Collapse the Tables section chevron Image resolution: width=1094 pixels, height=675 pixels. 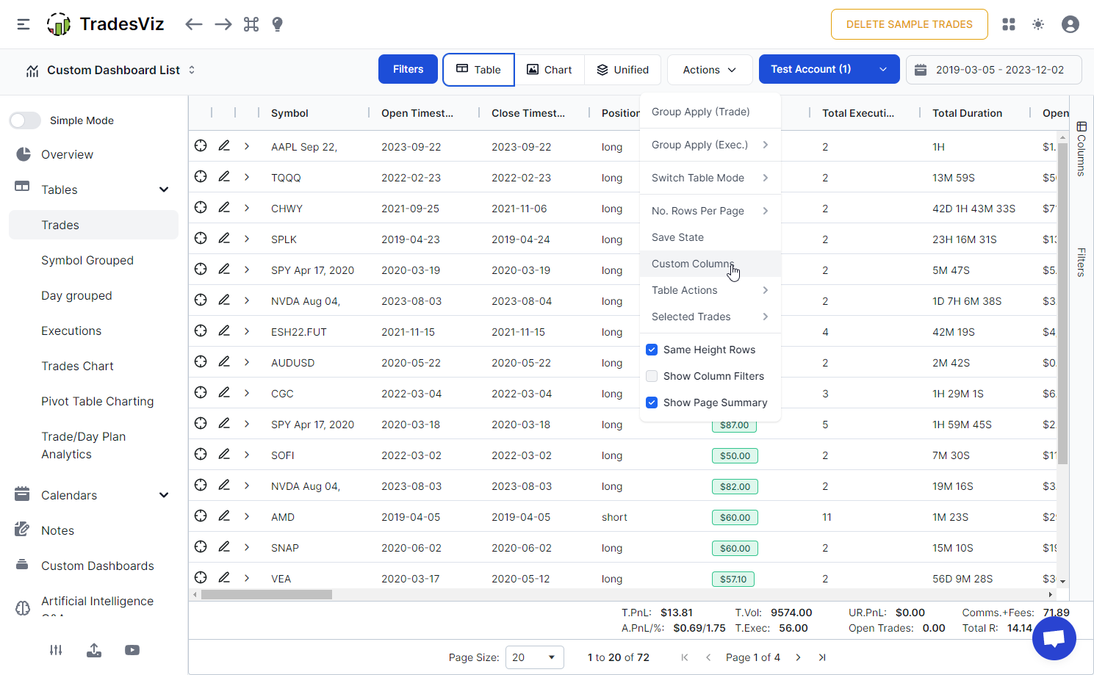tap(164, 189)
